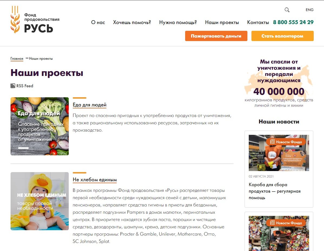Click Пожертвовать деньги button
Screen dimensions: 324x251
(216, 36)
